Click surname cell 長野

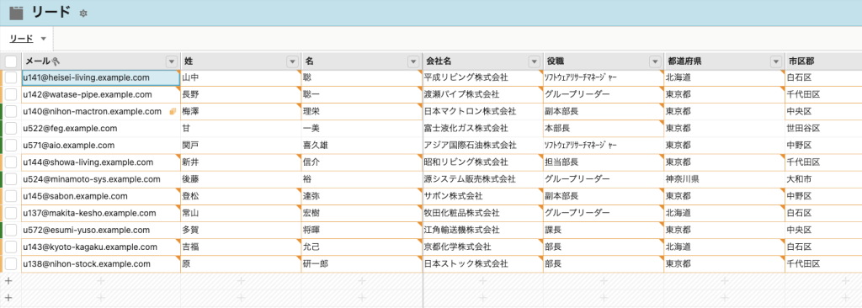(x=241, y=94)
